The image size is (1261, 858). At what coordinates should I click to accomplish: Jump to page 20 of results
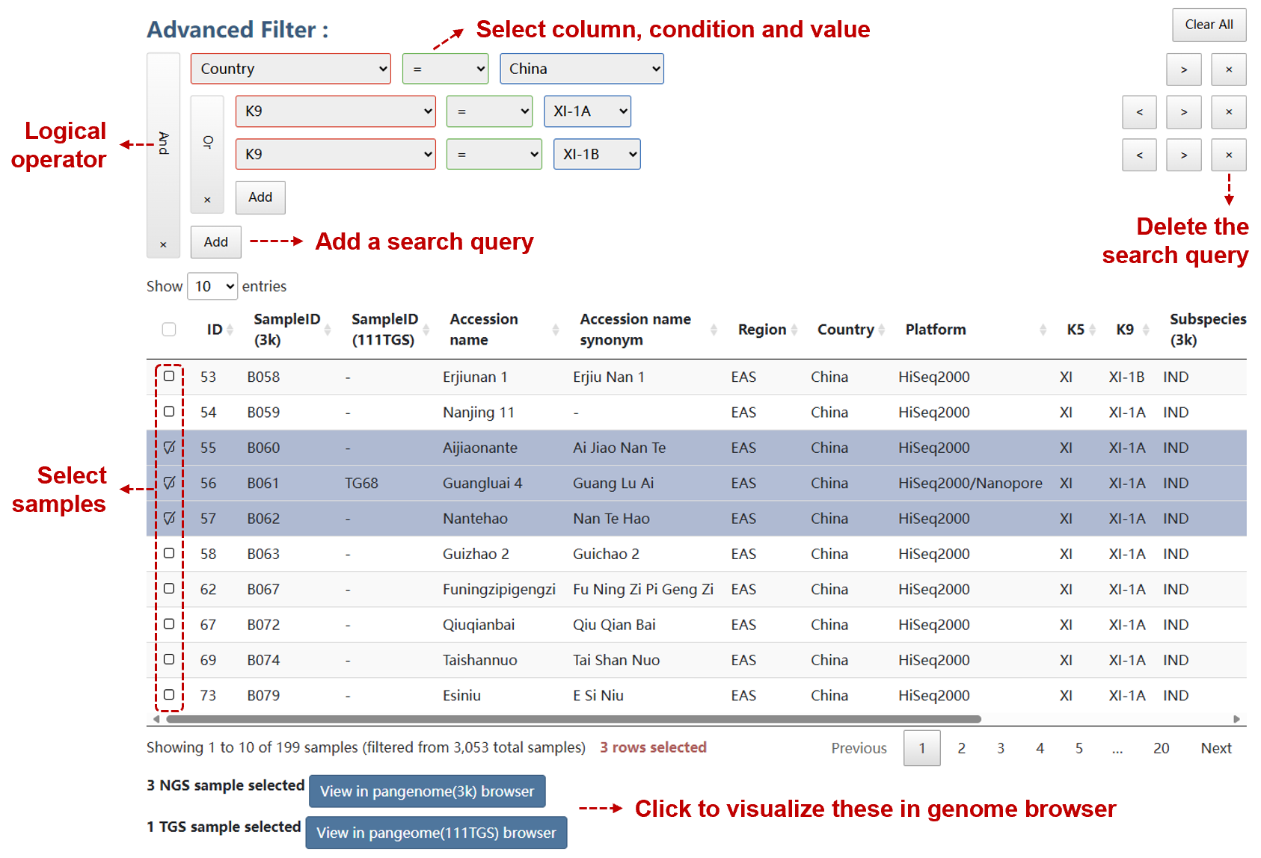[x=1161, y=748]
